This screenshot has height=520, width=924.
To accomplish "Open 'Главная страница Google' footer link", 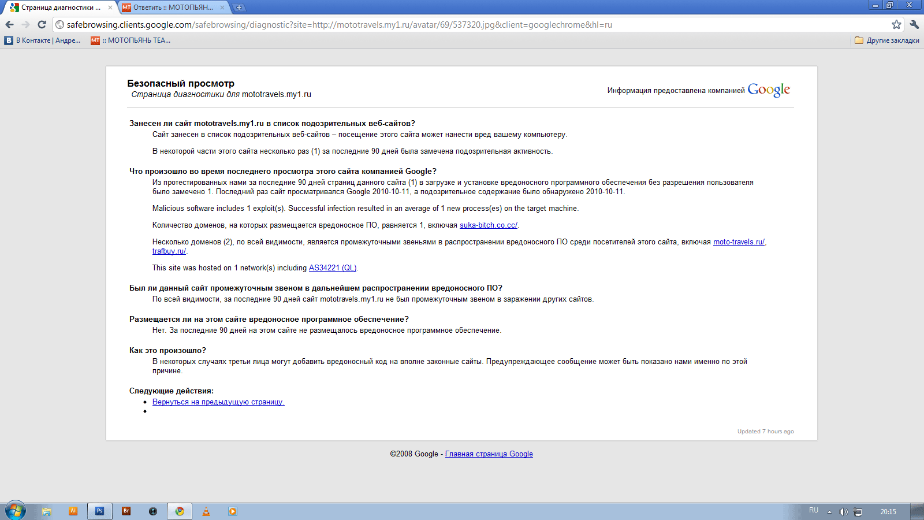I will tap(489, 454).
